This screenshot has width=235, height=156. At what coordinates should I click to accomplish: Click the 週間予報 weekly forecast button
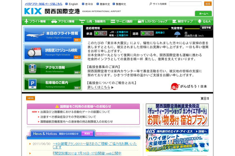pyautogui.click(x=206, y=27)
